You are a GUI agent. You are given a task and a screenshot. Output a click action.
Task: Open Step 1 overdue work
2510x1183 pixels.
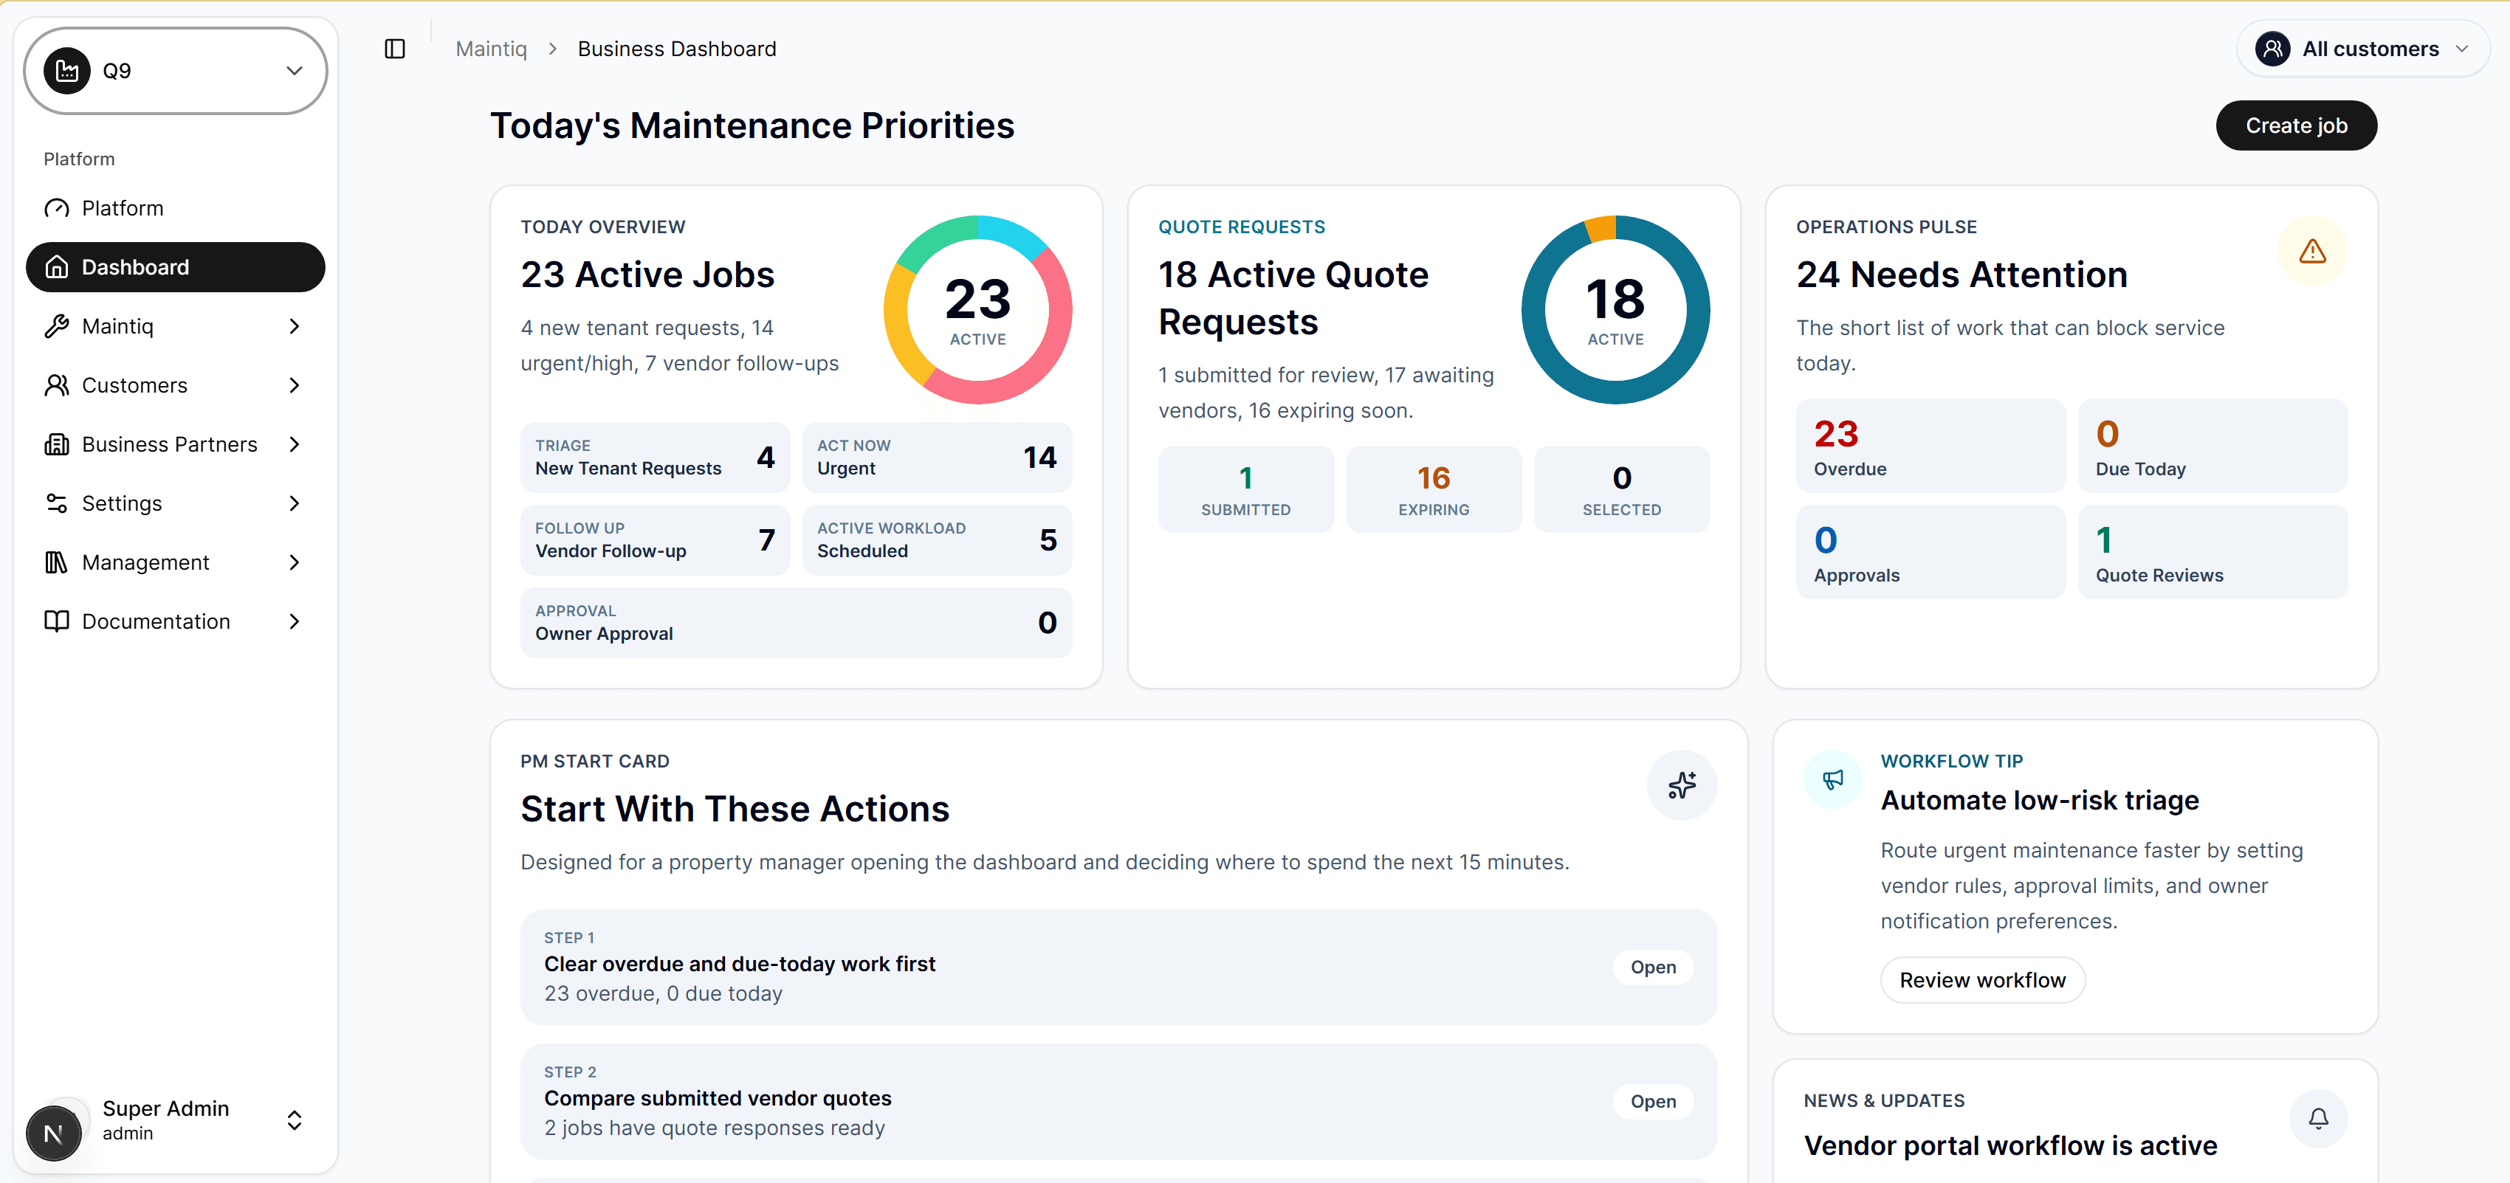[1653, 967]
